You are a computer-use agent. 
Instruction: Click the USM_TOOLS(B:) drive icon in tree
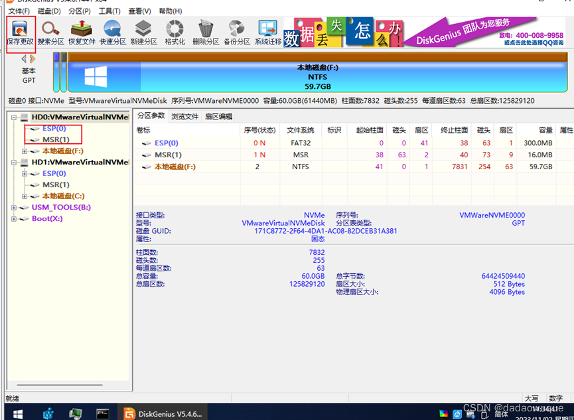click(24, 208)
